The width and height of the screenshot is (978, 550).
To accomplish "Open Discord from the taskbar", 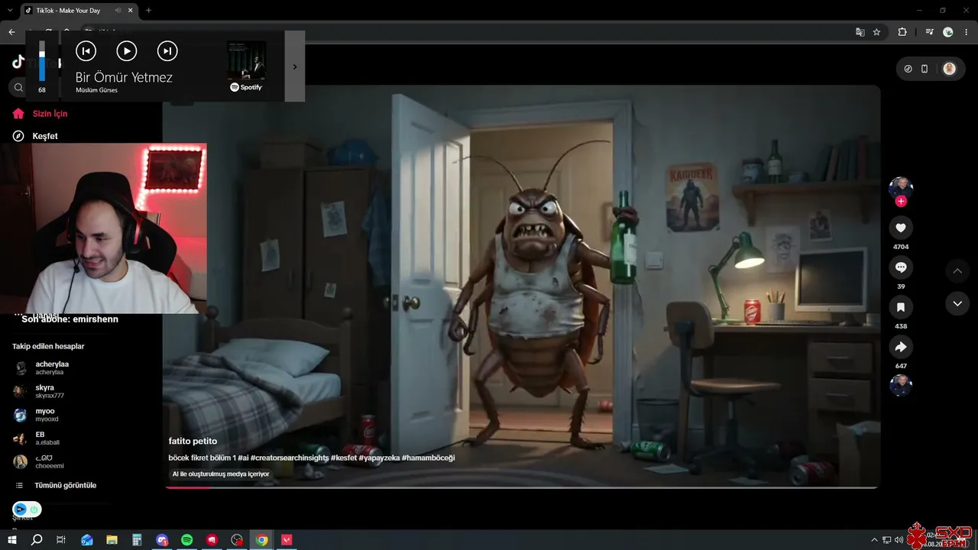I will [162, 540].
